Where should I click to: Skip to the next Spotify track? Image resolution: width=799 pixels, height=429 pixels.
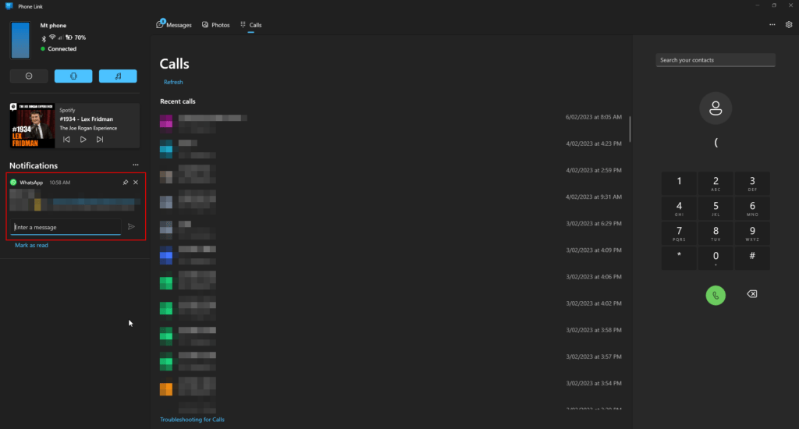point(100,139)
